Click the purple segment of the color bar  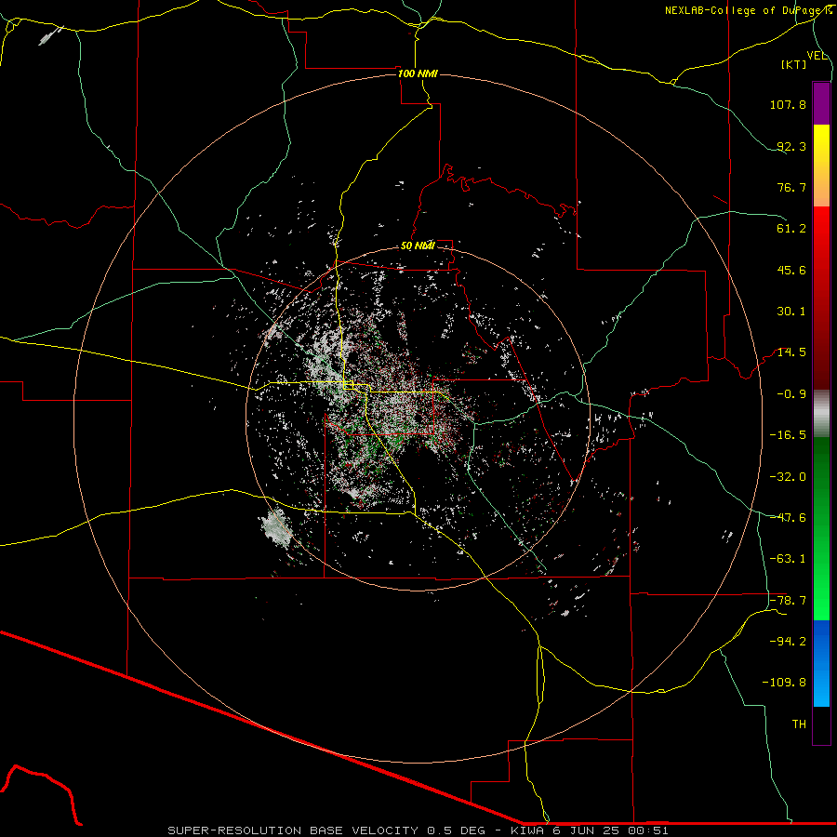(821, 103)
